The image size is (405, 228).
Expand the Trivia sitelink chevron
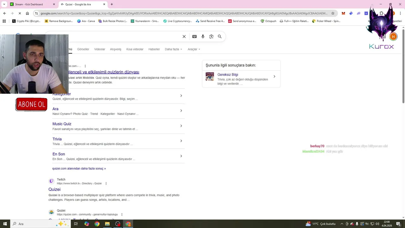tap(181, 141)
